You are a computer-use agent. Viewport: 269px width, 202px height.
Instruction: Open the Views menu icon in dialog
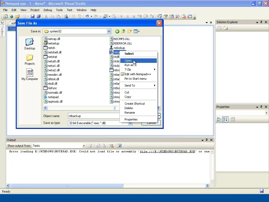[x=136, y=31]
